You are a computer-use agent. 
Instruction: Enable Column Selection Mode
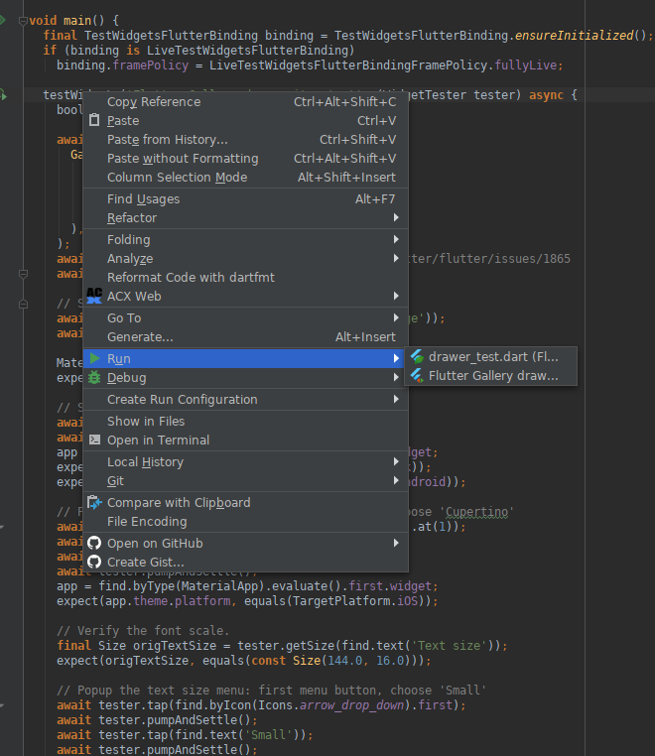[x=245, y=177]
